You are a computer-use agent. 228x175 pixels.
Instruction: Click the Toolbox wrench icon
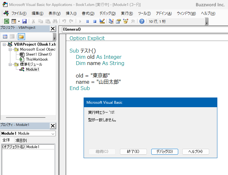(x=133, y=21)
